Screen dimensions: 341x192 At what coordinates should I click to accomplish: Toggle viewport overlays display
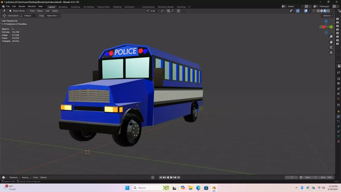[x=306, y=11]
